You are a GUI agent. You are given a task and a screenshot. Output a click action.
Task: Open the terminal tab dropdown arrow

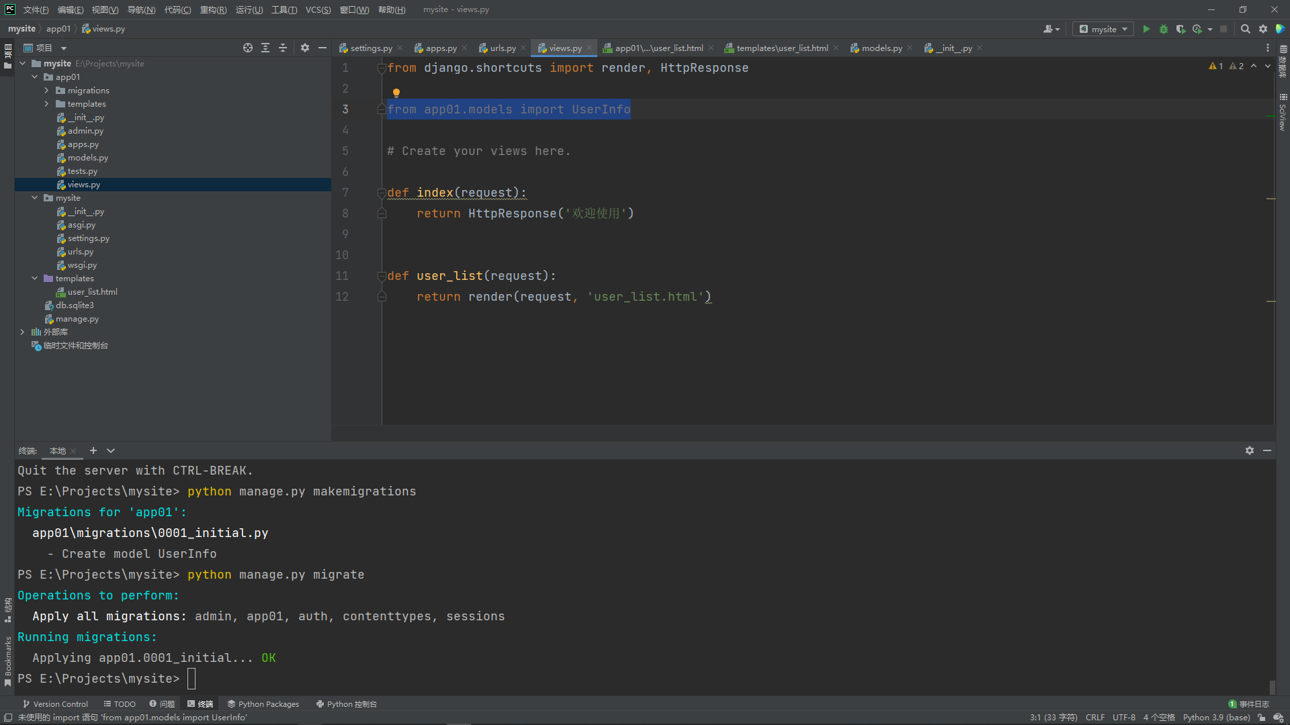pos(111,450)
